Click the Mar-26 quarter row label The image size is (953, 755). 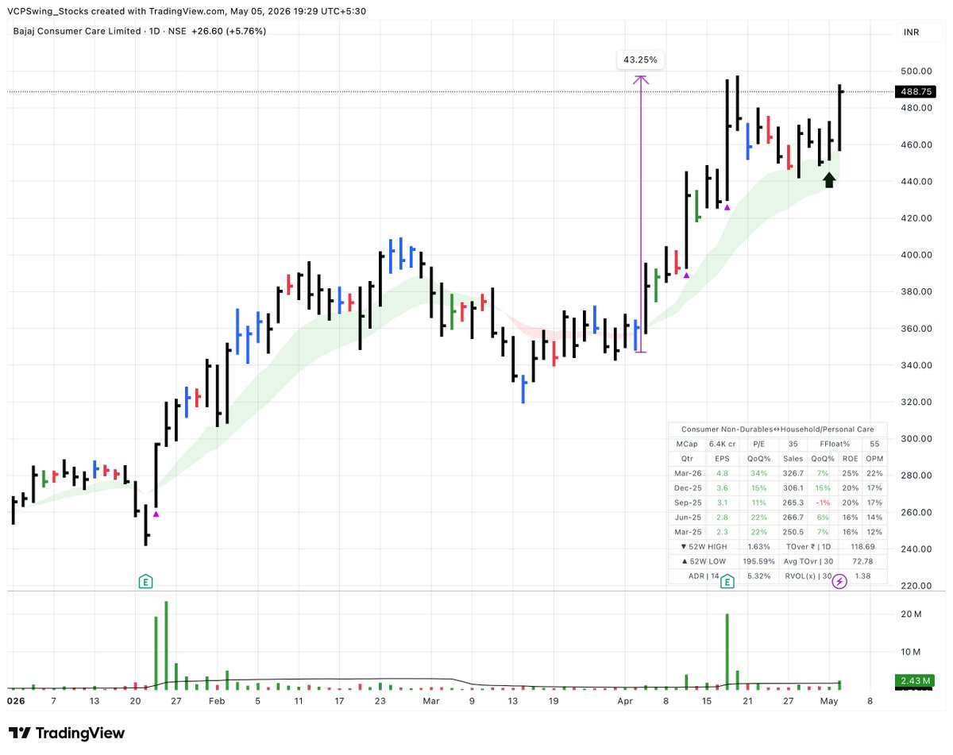pyautogui.click(x=686, y=473)
